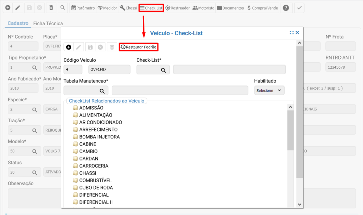Click the trash delete icon in main toolbar
363x215 pixels.
[51, 8]
